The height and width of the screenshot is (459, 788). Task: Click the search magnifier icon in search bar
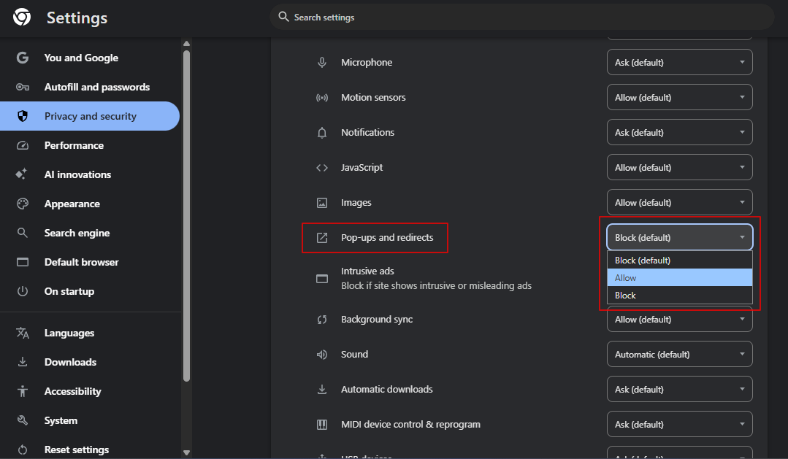pyautogui.click(x=283, y=17)
